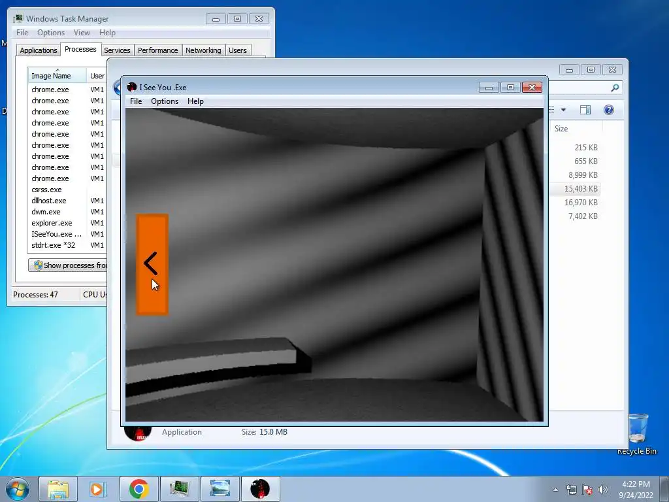669x502 pixels.
Task: Open Google Chrome from taskbar
Action: (139, 489)
